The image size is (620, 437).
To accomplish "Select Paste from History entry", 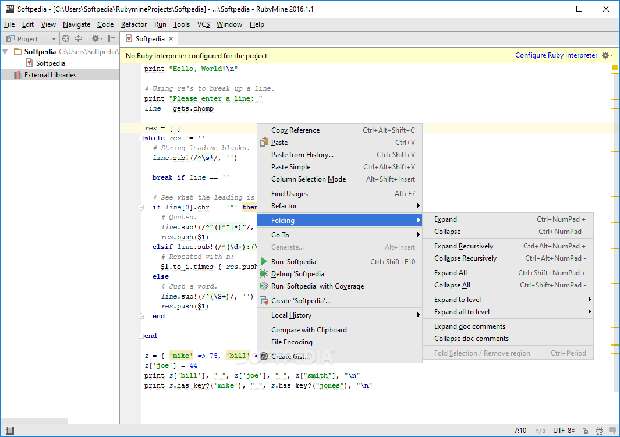I will coord(339,154).
